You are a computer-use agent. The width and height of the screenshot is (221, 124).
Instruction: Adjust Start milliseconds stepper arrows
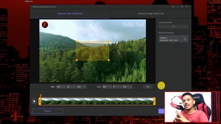85,87
